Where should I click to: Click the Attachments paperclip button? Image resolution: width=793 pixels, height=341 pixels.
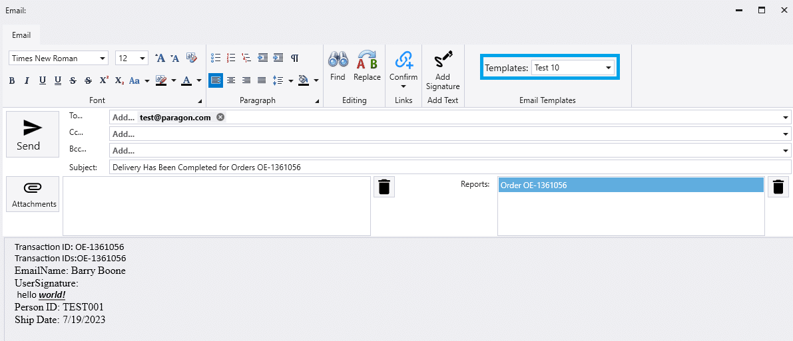point(34,194)
